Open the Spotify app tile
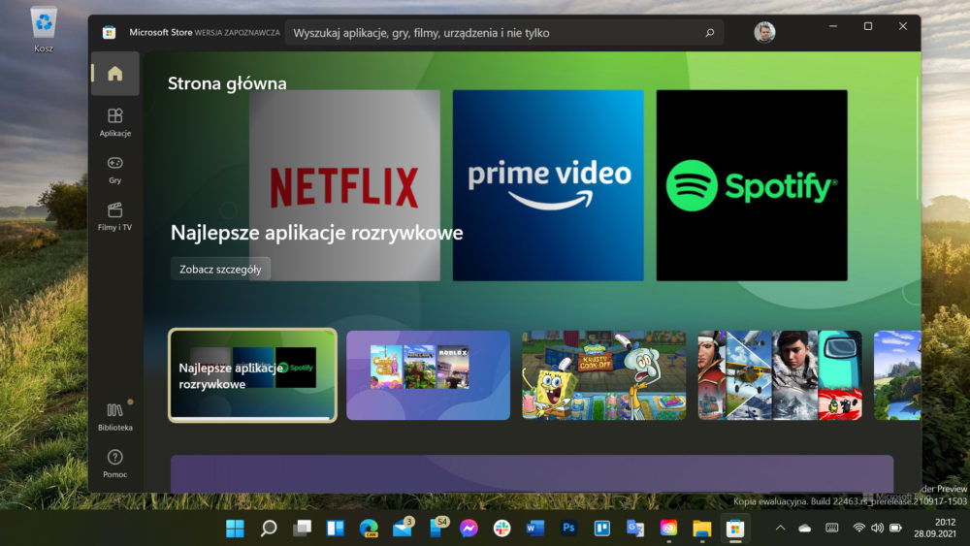Viewport: 970px width, 546px height. click(752, 185)
